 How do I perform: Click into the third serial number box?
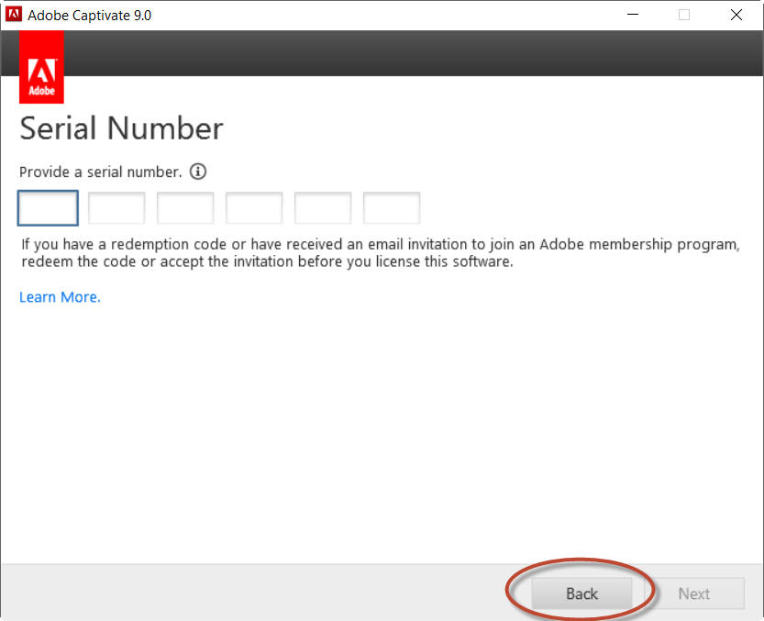tap(185, 208)
